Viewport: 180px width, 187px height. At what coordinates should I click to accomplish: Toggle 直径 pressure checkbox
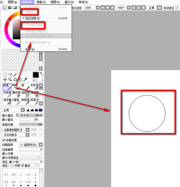point(23,165)
